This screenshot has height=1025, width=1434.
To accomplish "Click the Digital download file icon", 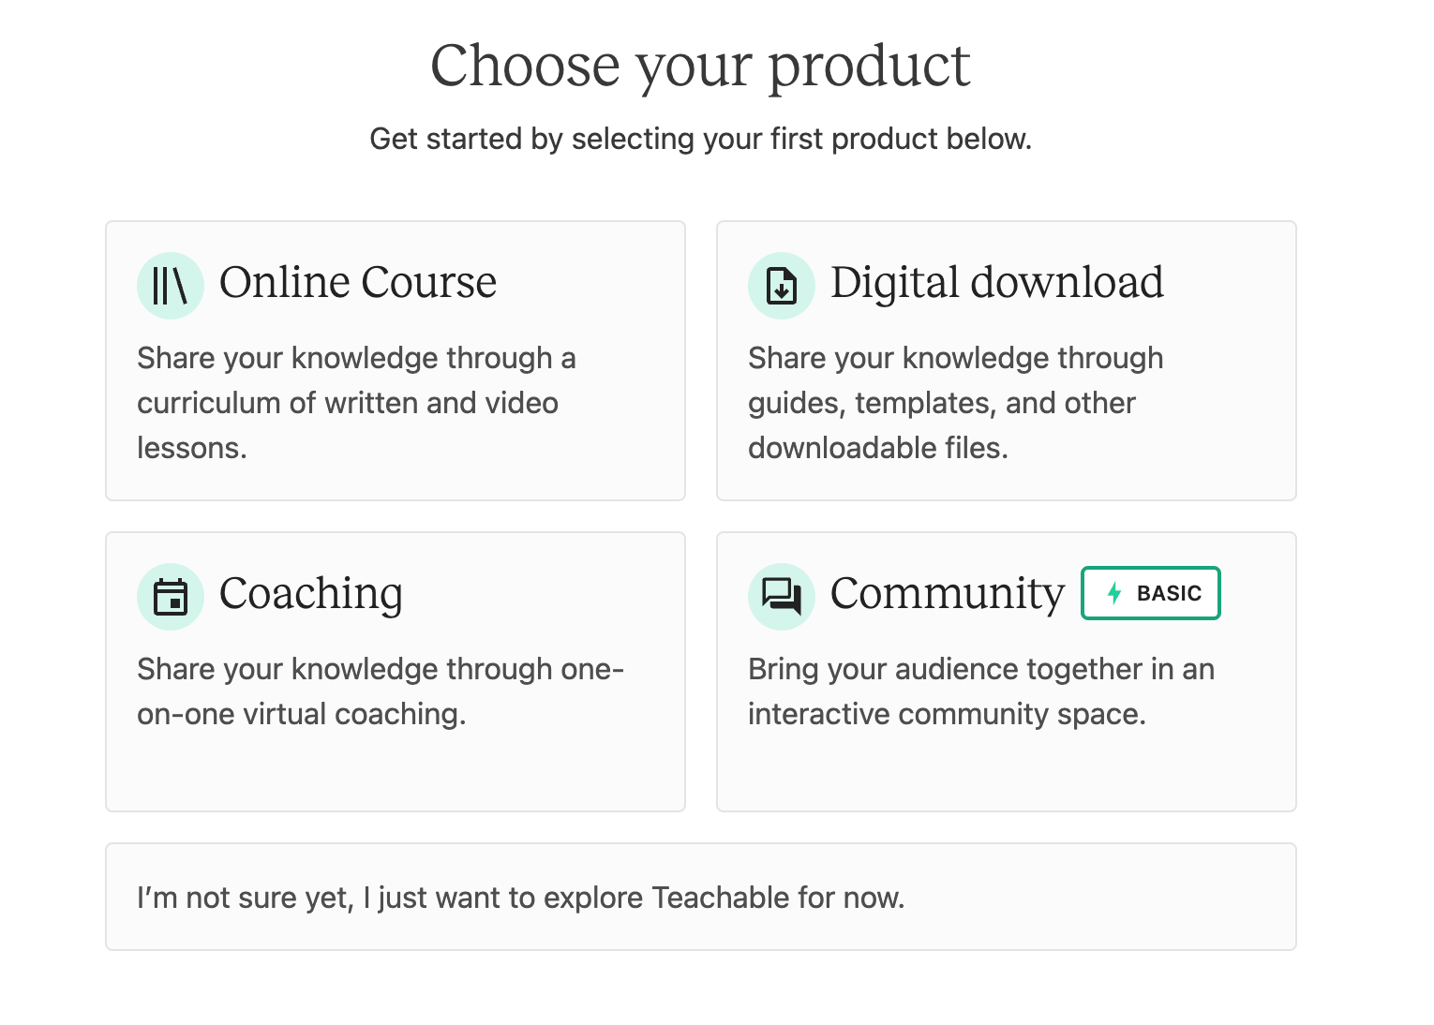I will [x=781, y=285].
